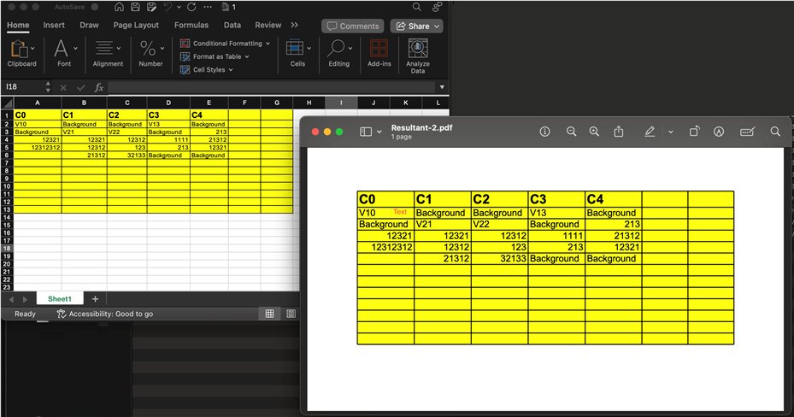Screen dimensions: 794x417
Task: Show the PDF inspector info icon
Action: 544,132
